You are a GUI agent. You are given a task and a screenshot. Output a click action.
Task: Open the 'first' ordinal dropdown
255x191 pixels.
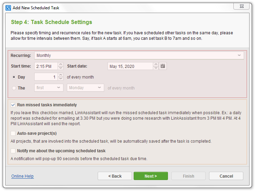tap(49, 88)
